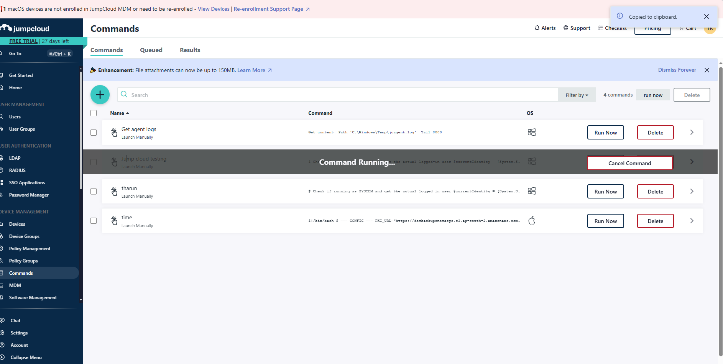
Task: Open Account in the sidebar
Action: pos(19,345)
